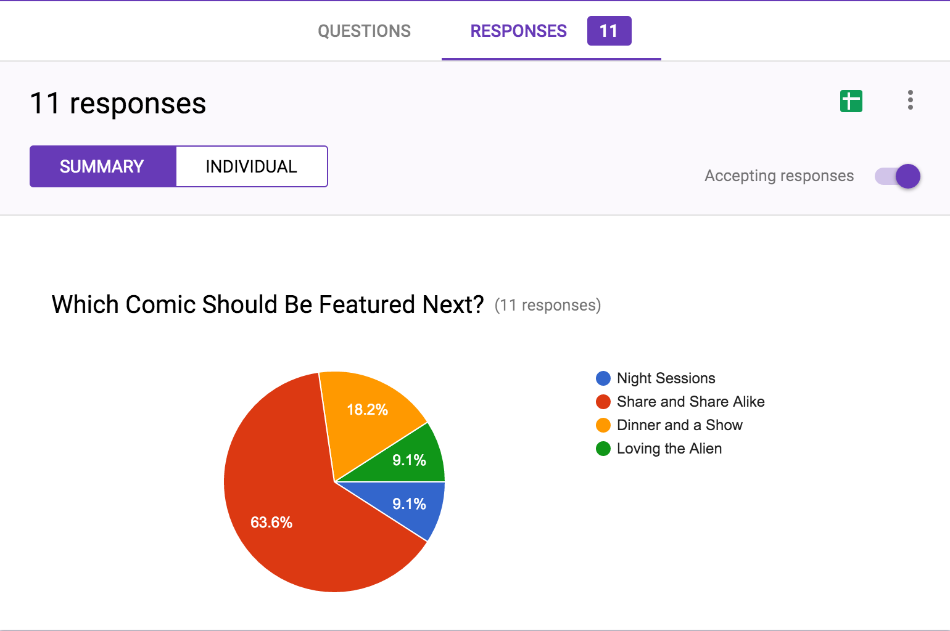The image size is (950, 631).
Task: Click the orange Dinner and a Show legend dot
Action: click(603, 425)
